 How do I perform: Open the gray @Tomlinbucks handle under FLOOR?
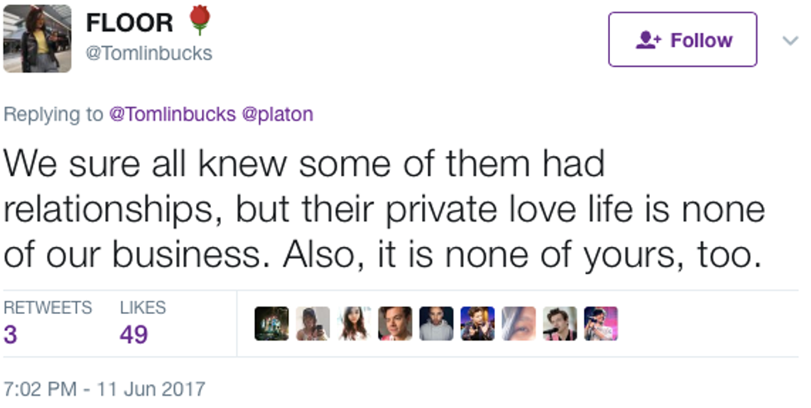149,54
